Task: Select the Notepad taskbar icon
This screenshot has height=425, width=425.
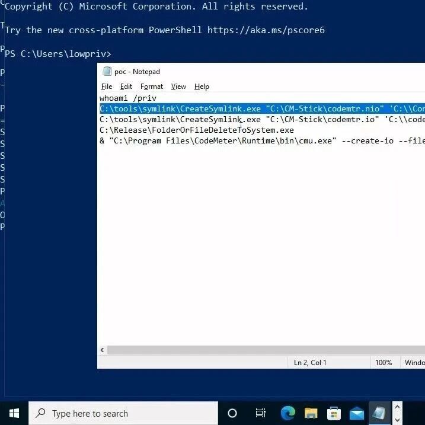Action: [379, 413]
